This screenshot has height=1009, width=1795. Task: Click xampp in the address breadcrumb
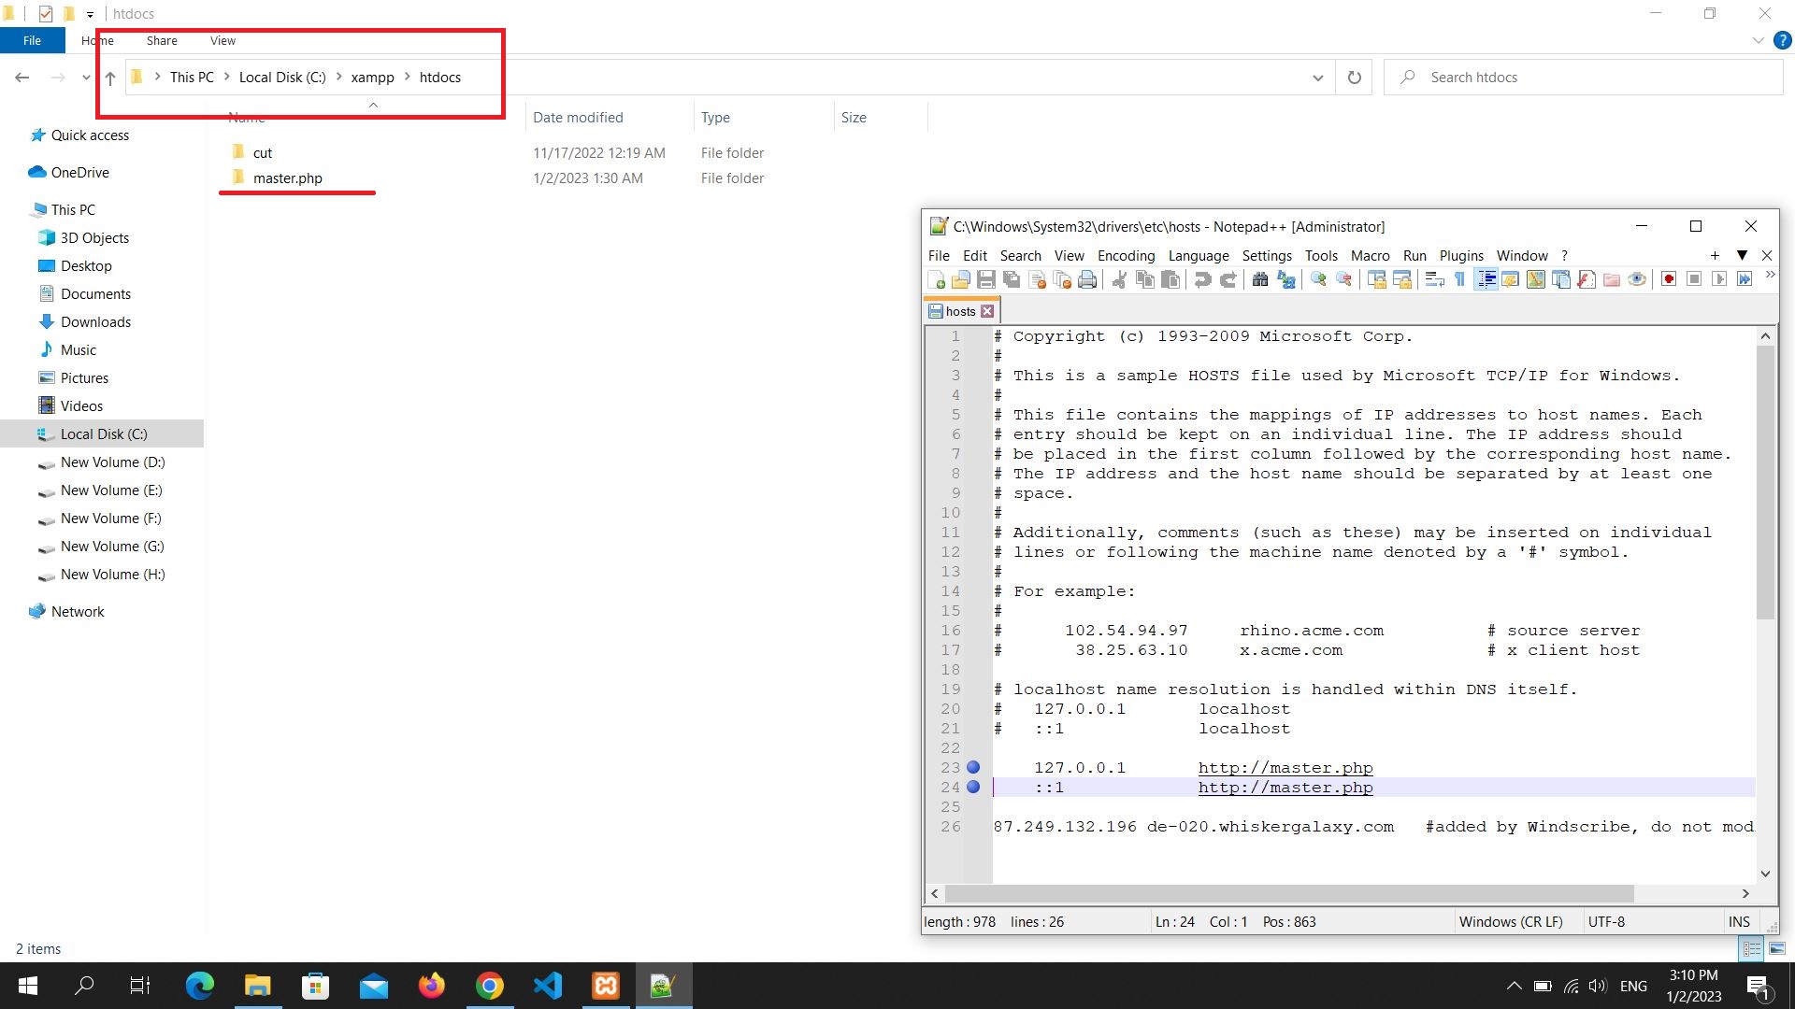point(372,78)
